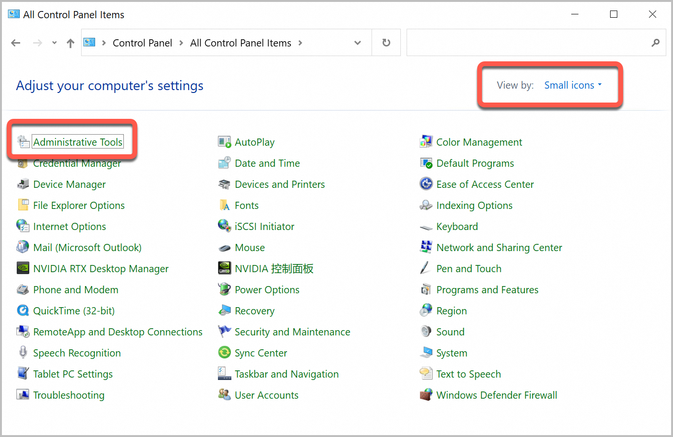This screenshot has width=673, height=437.
Task: Open Text to Speech
Action: [469, 374]
